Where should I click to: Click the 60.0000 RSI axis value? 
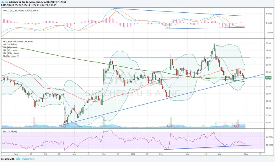click(x=269, y=137)
